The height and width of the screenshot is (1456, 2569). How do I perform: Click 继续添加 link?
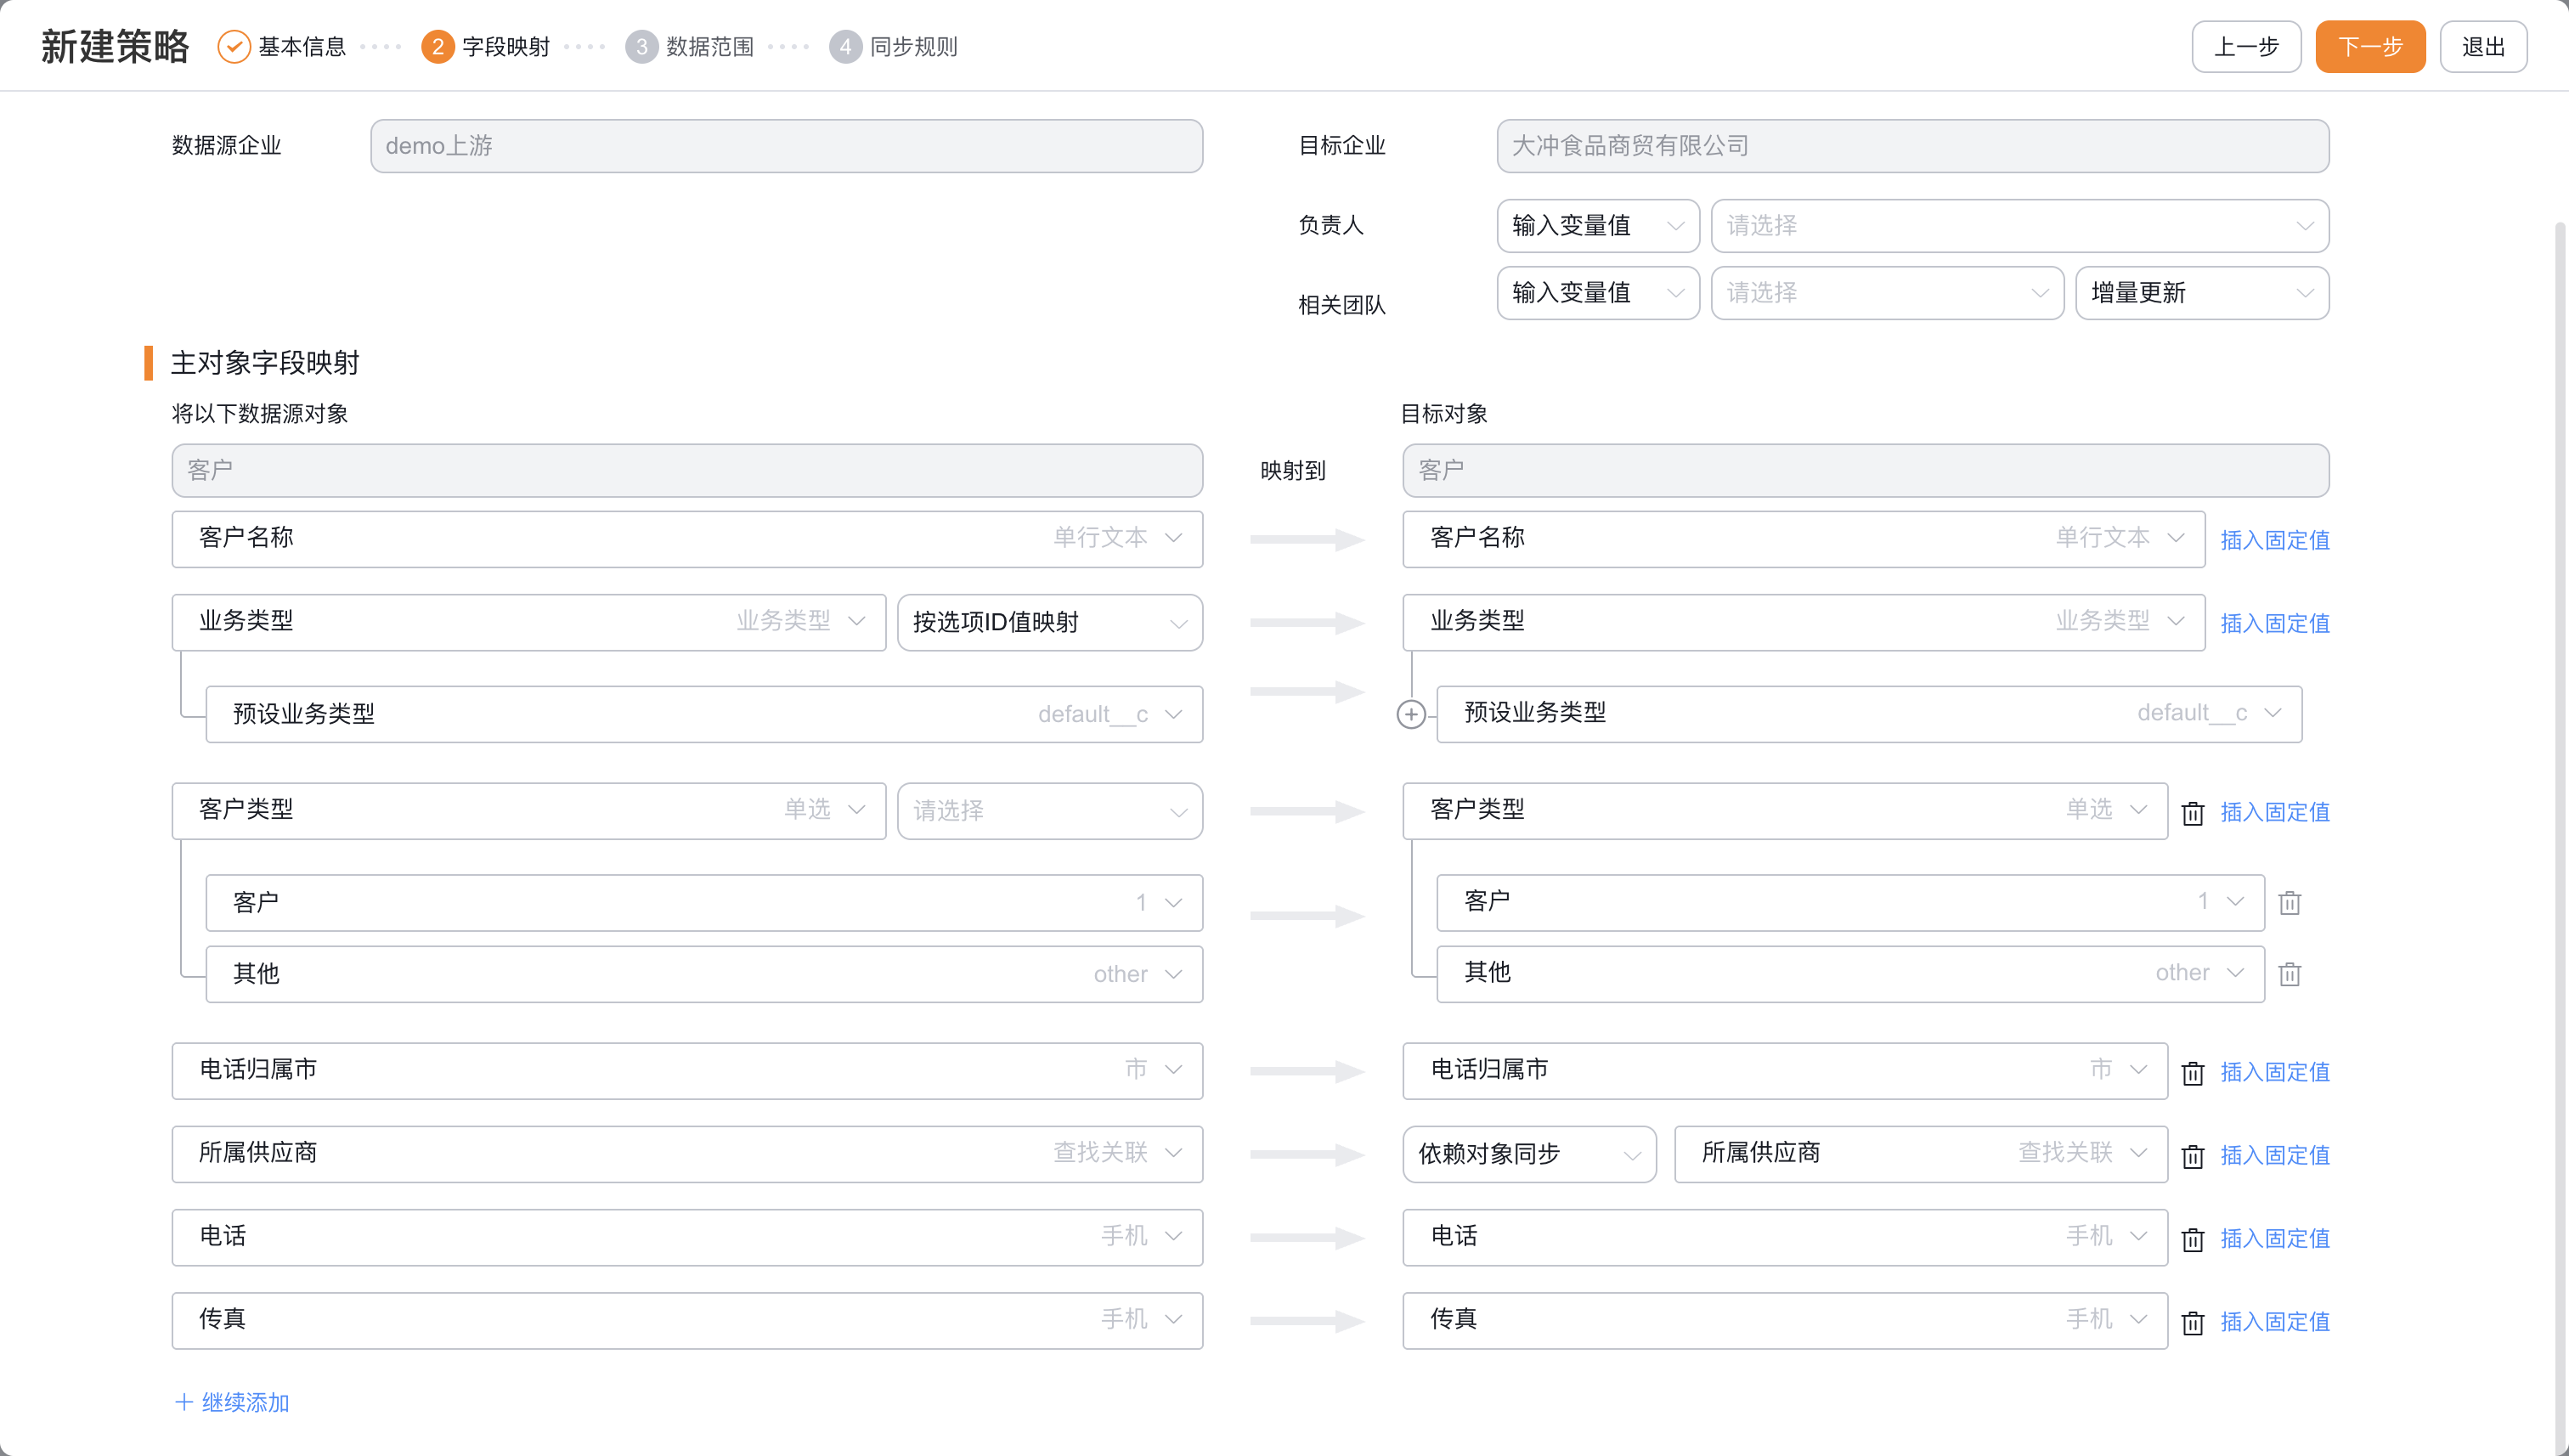(x=232, y=1403)
